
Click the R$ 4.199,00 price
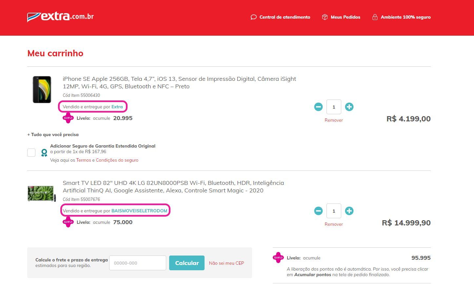tap(408, 119)
